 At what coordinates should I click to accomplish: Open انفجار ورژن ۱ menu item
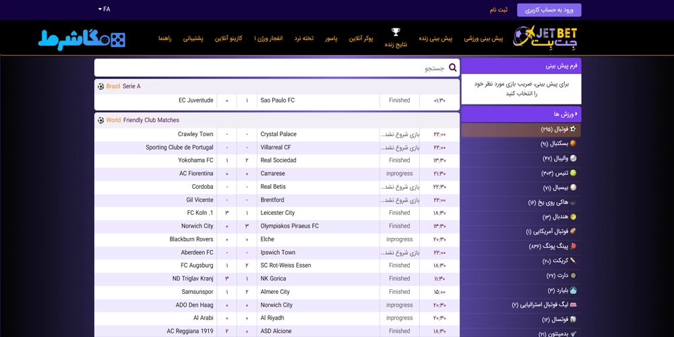pos(268,38)
